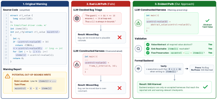Select the '3. Evident Path (Our Approach)' header

click(x=174, y=4)
